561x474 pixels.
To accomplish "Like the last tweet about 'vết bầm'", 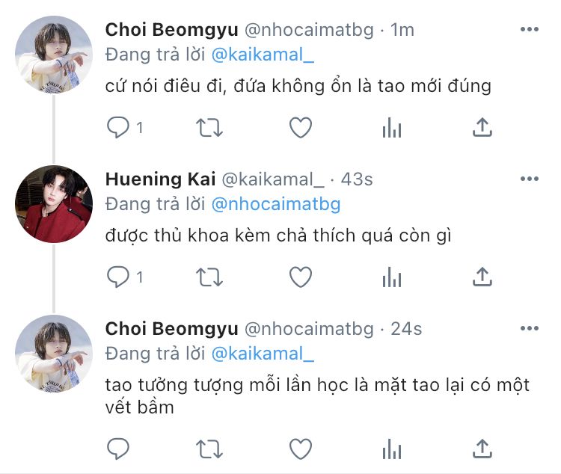I will coord(300,449).
